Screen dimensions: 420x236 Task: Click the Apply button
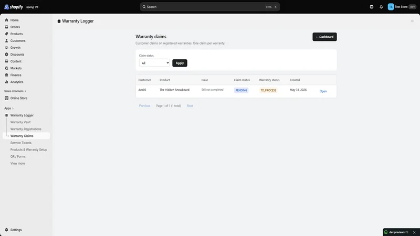180,63
